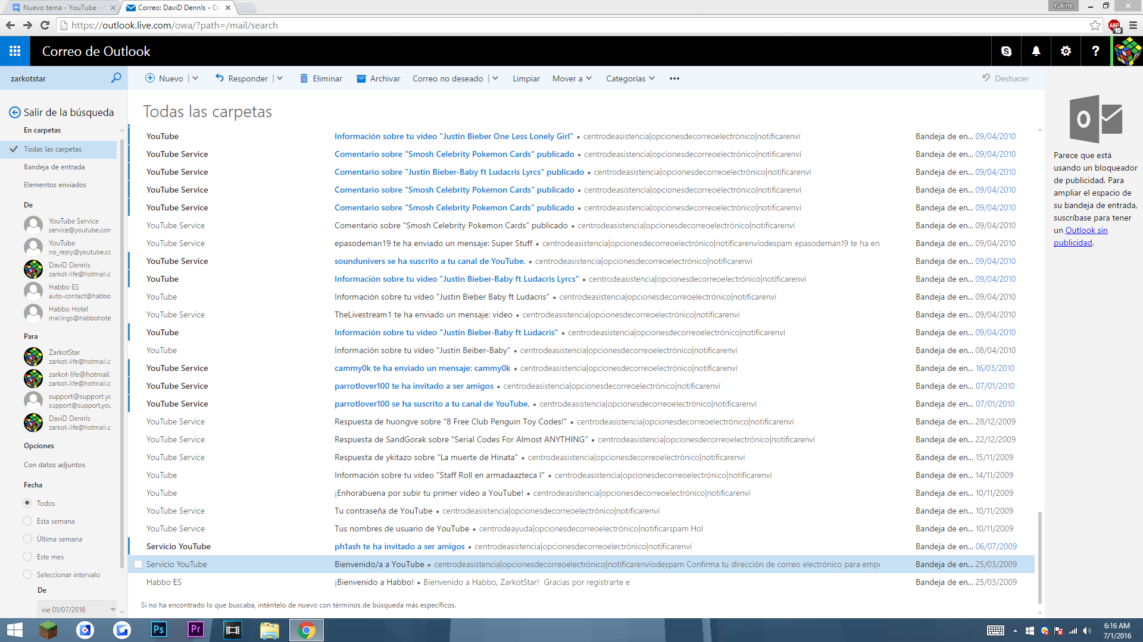Open the Adblock Plus extension icon
The width and height of the screenshot is (1143, 642).
(x=1114, y=26)
